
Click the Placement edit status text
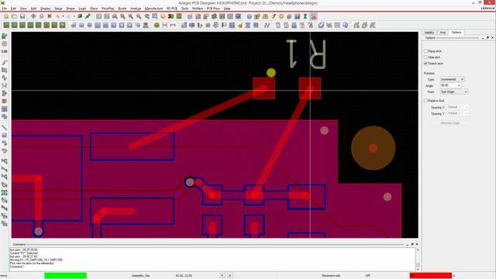331,276
